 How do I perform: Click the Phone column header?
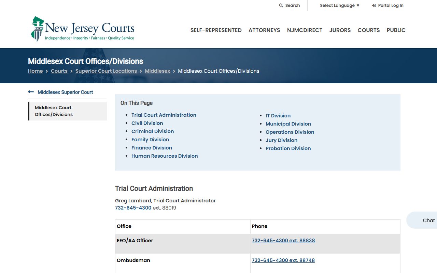tap(325, 227)
